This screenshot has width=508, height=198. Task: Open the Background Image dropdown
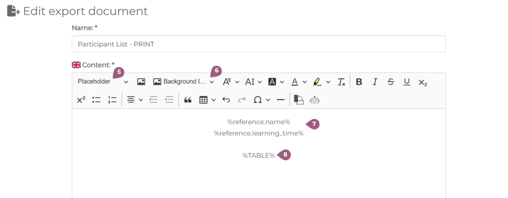183,82
